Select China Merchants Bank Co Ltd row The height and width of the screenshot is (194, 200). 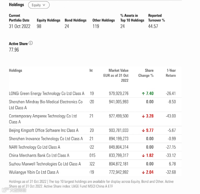[95, 155]
